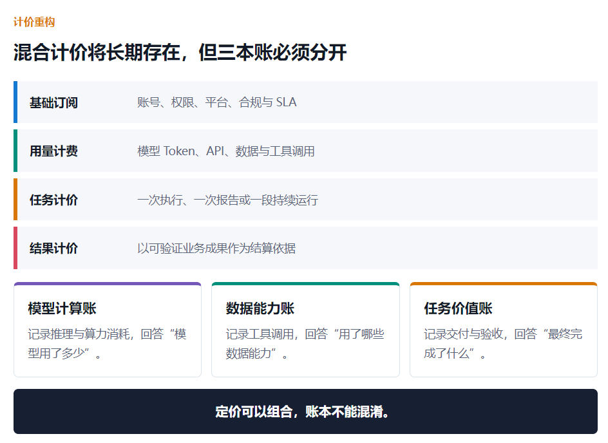Select the text 以可验证业务成果作为结算依据
This screenshot has width=608, height=443.
click(216, 249)
